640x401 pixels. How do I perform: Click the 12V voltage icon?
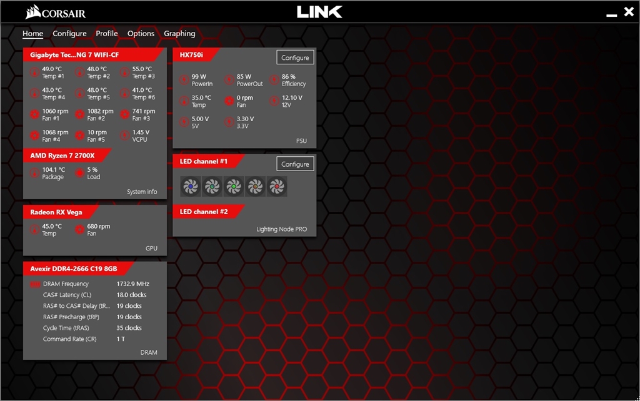274,101
